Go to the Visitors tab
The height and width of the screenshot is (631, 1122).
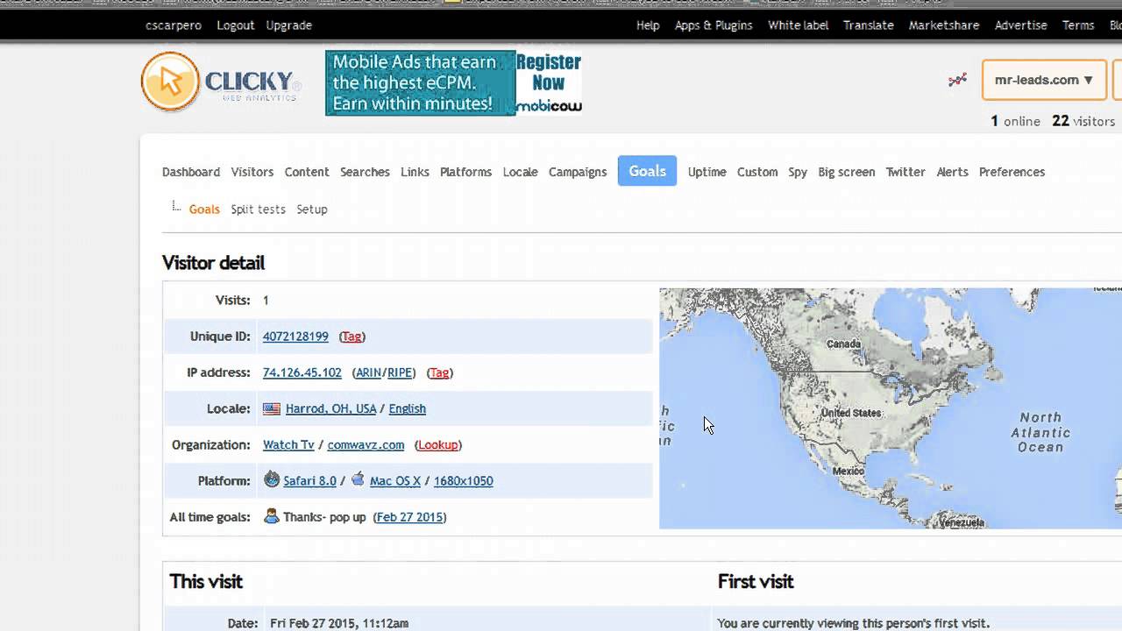tap(252, 172)
